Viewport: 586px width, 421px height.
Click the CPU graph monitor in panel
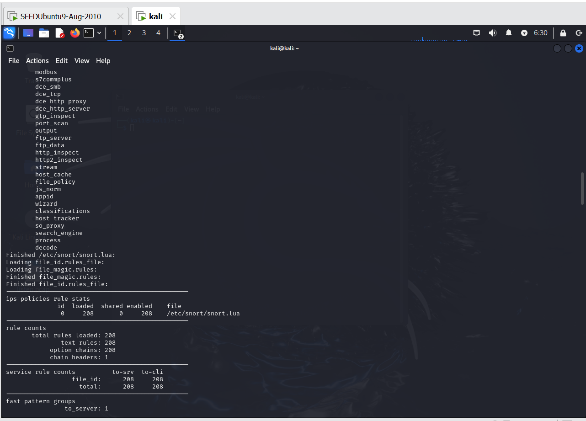(439, 33)
